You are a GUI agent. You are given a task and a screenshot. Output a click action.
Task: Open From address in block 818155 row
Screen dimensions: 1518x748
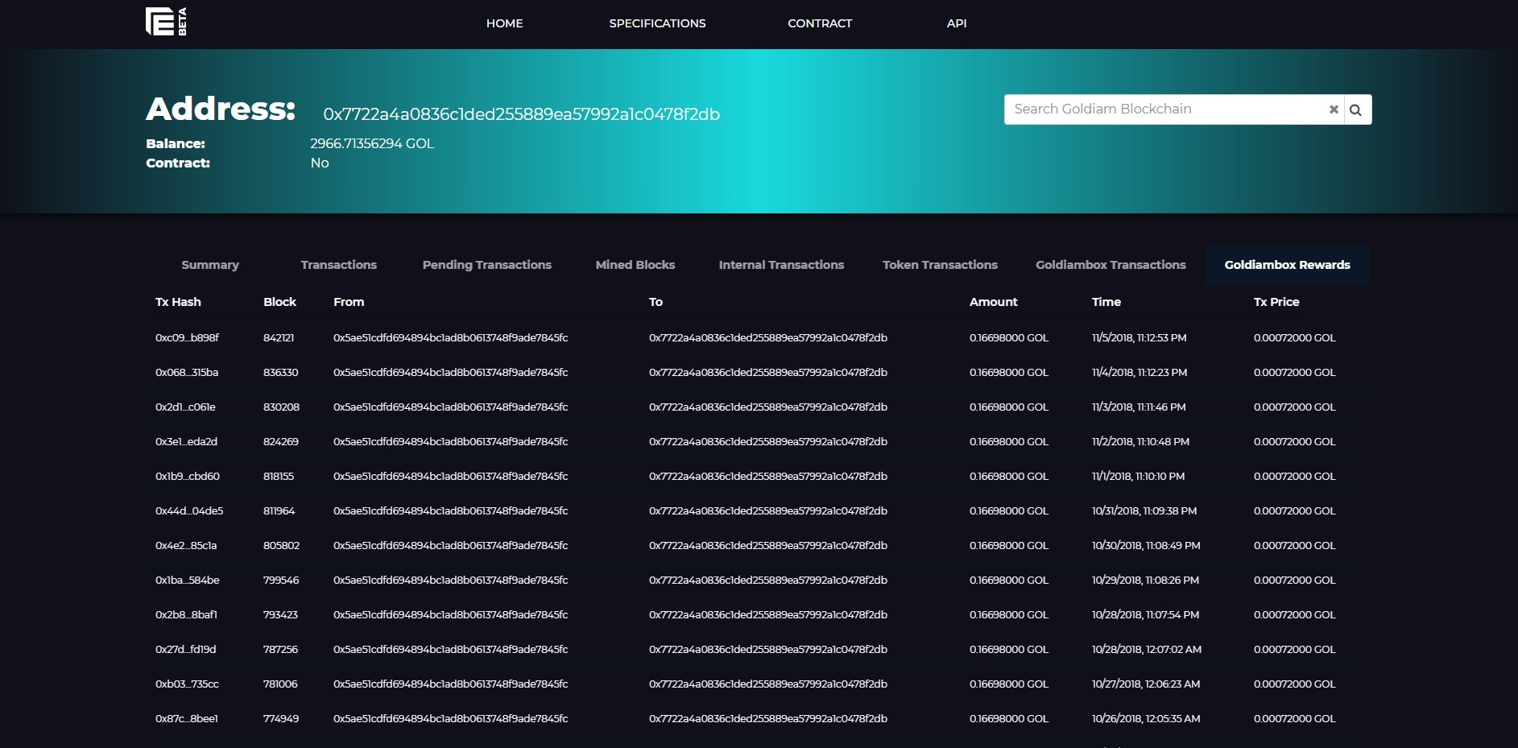click(451, 477)
